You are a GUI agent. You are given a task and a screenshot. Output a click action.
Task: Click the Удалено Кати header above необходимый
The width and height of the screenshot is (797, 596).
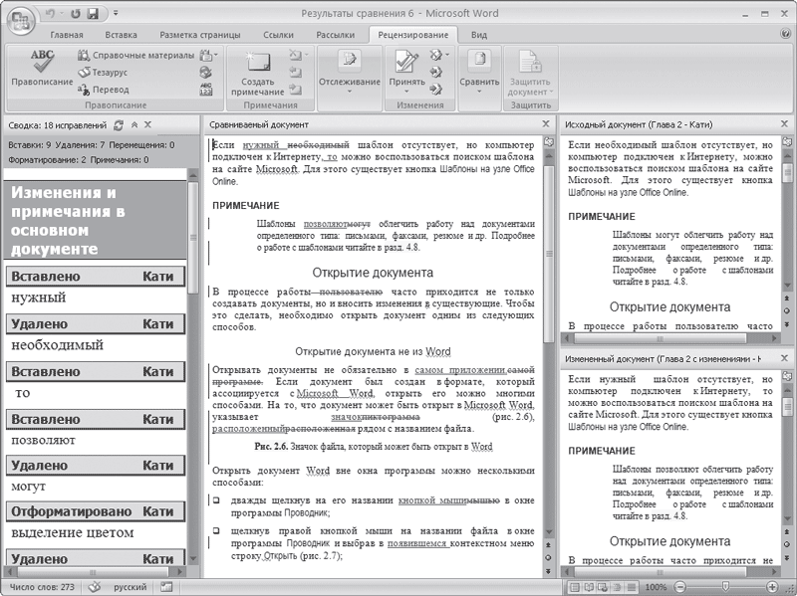96,324
